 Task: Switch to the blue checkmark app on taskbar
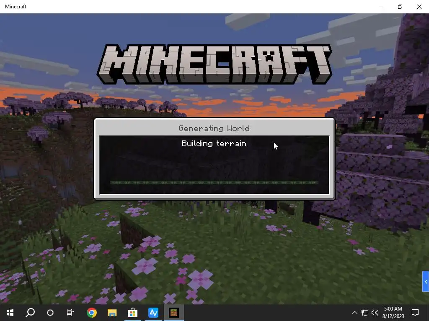pos(153,313)
